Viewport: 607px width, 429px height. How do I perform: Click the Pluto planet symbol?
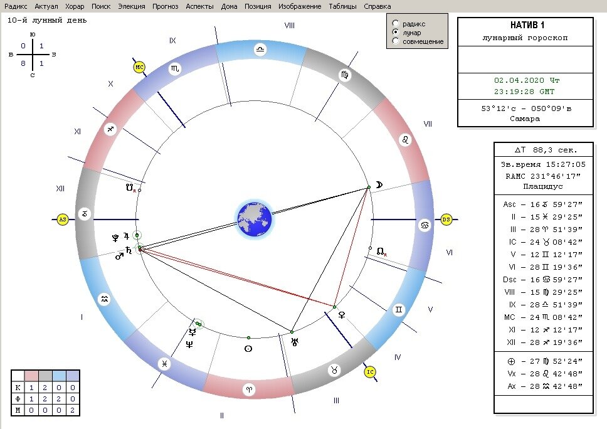pyautogui.click(x=115, y=238)
